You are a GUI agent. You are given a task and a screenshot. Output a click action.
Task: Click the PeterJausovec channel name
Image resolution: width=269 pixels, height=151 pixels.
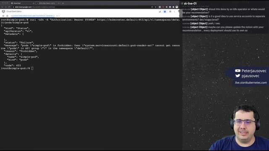click(254, 71)
